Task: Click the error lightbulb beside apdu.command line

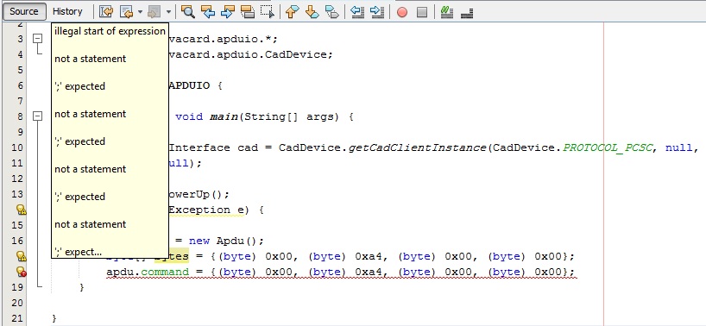Action: click(x=22, y=272)
